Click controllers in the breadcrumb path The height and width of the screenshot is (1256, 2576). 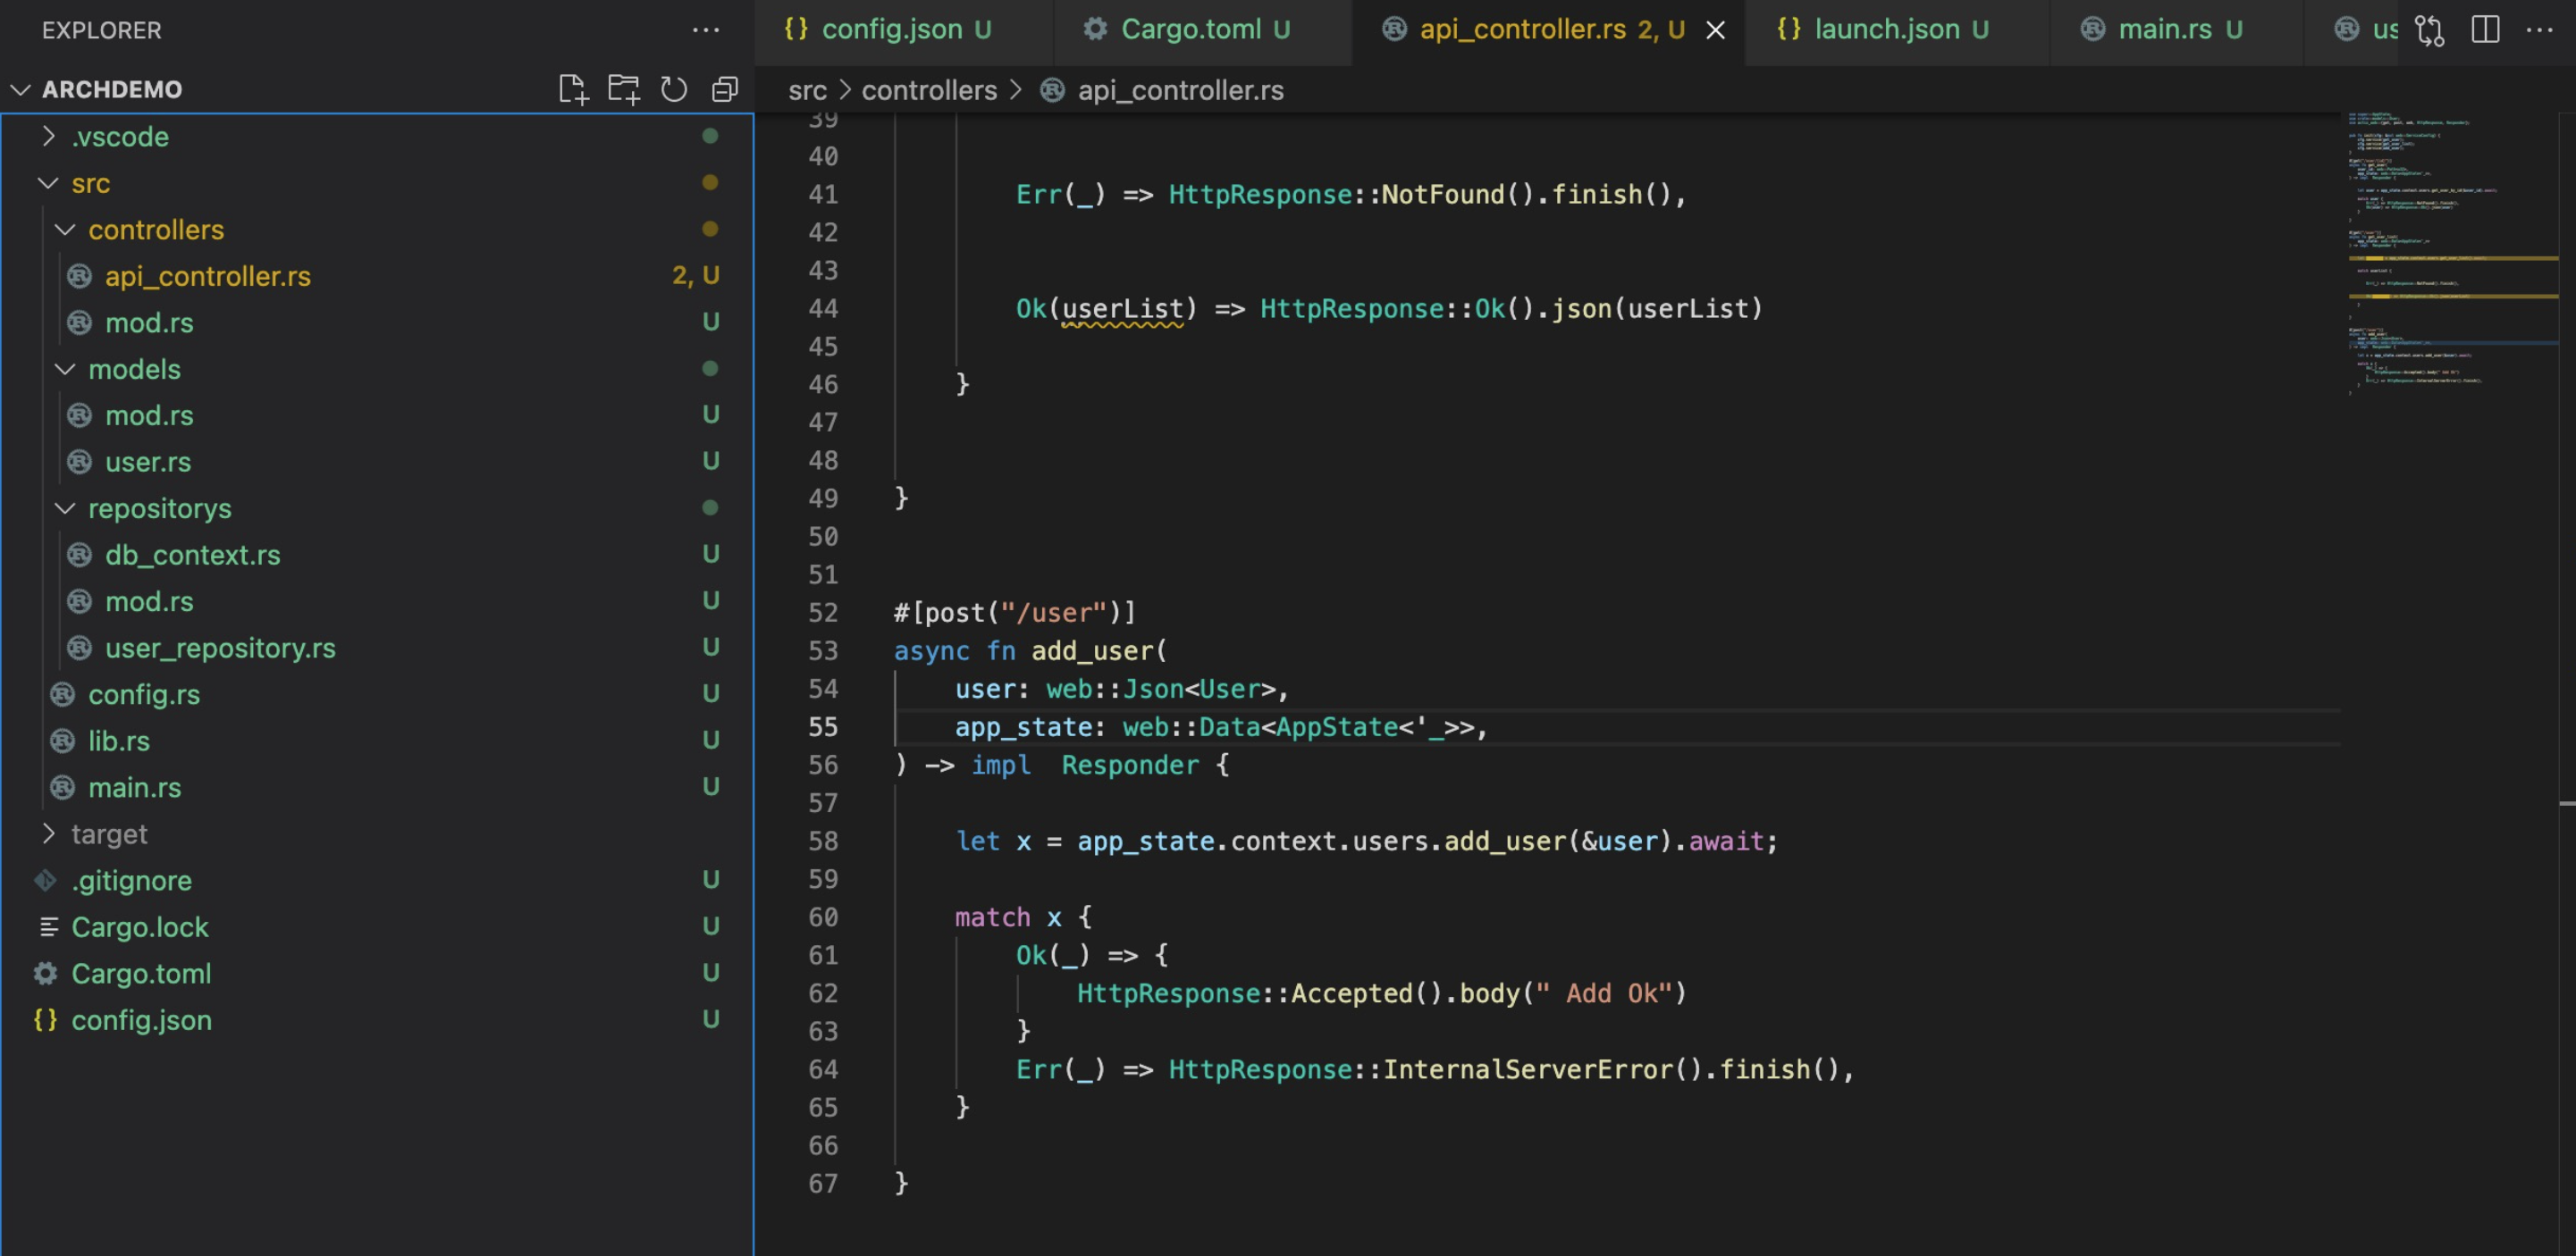928,90
